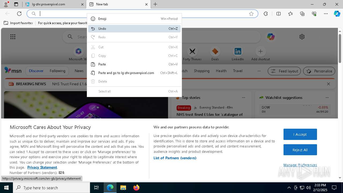This screenshot has height=193, width=343.
Task: Show hidden tray icons chevron
Action: (289, 188)
